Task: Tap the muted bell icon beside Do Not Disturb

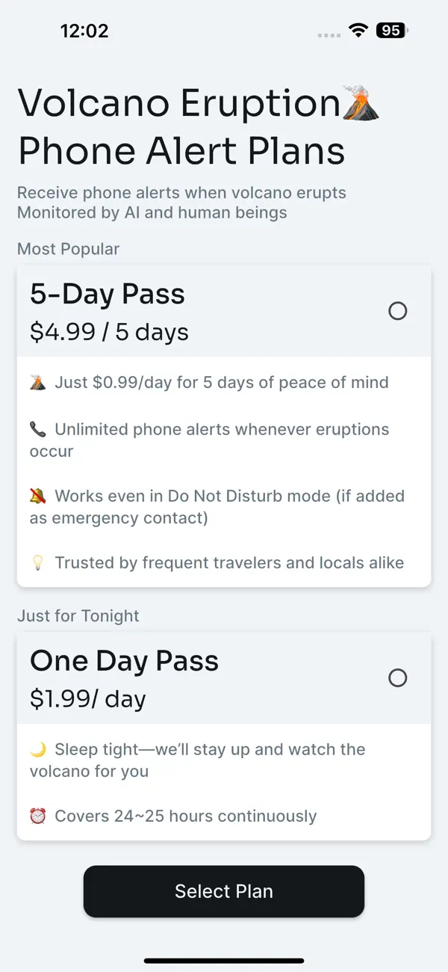Action: coord(38,496)
